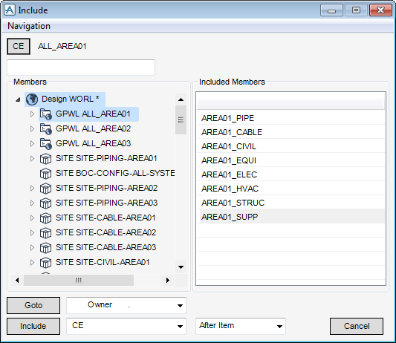The image size is (396, 343).
Task: Click the Cancel button
Action: [x=357, y=327]
